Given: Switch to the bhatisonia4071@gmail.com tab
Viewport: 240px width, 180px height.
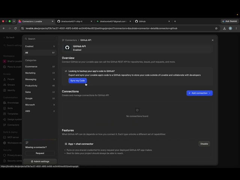Looking at the screenshot, I should pyautogui.click(x=114, y=21).
